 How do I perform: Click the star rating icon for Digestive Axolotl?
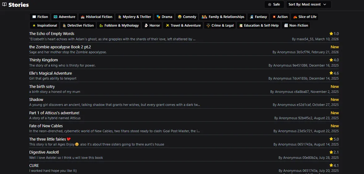pos(331,152)
